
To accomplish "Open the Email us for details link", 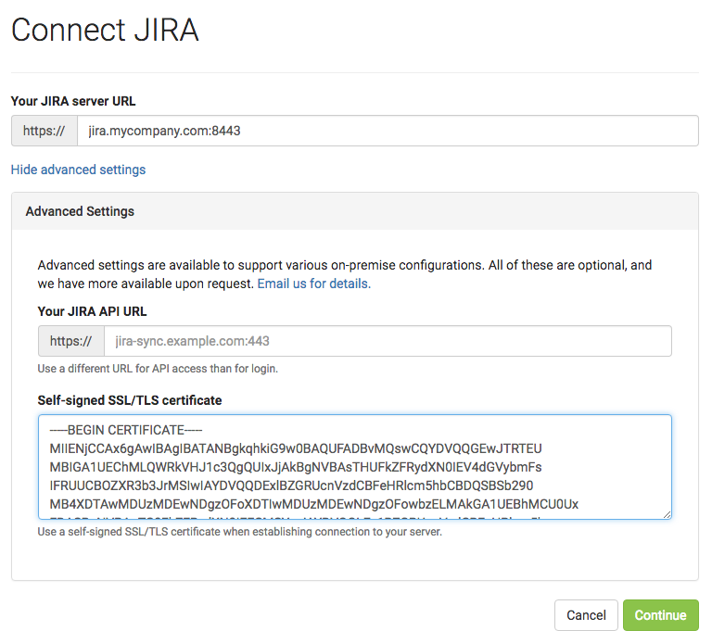I will 313,284.
